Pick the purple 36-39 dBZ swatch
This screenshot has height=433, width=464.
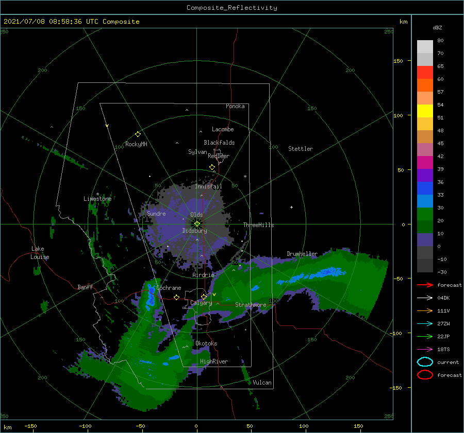point(425,175)
